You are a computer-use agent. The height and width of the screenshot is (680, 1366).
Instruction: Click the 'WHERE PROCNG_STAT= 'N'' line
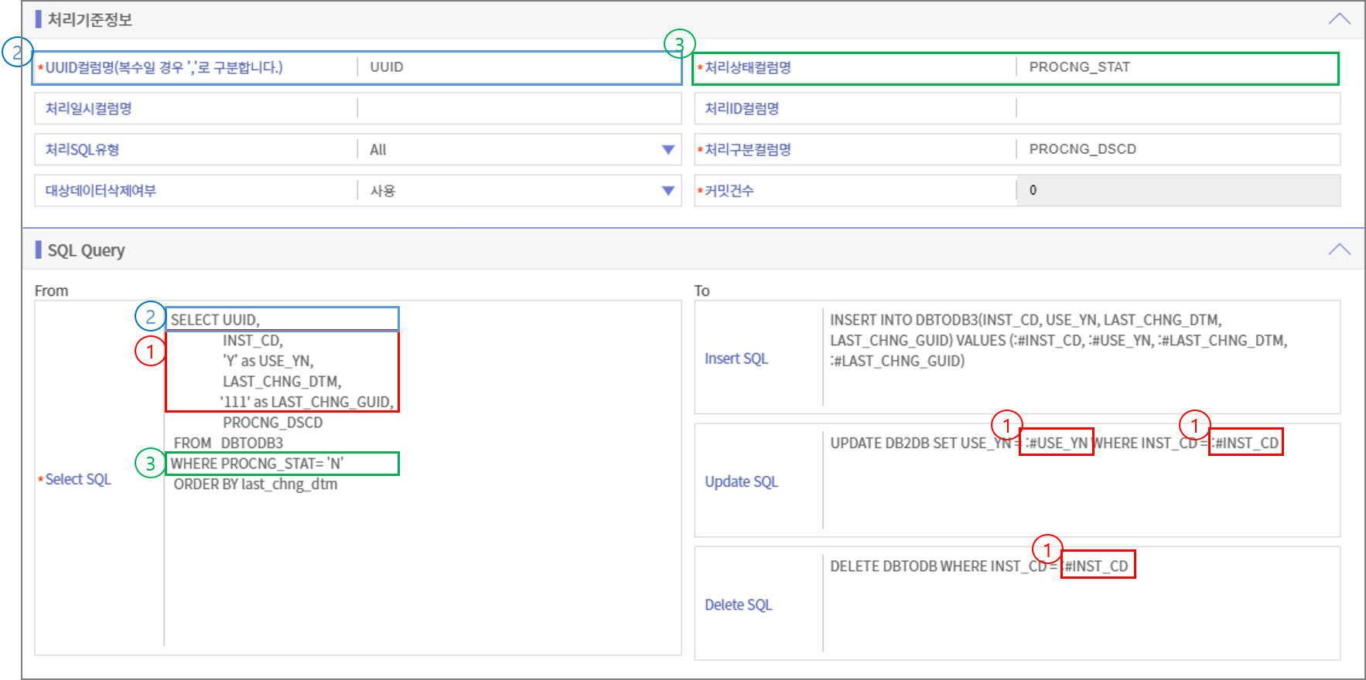[x=257, y=464]
